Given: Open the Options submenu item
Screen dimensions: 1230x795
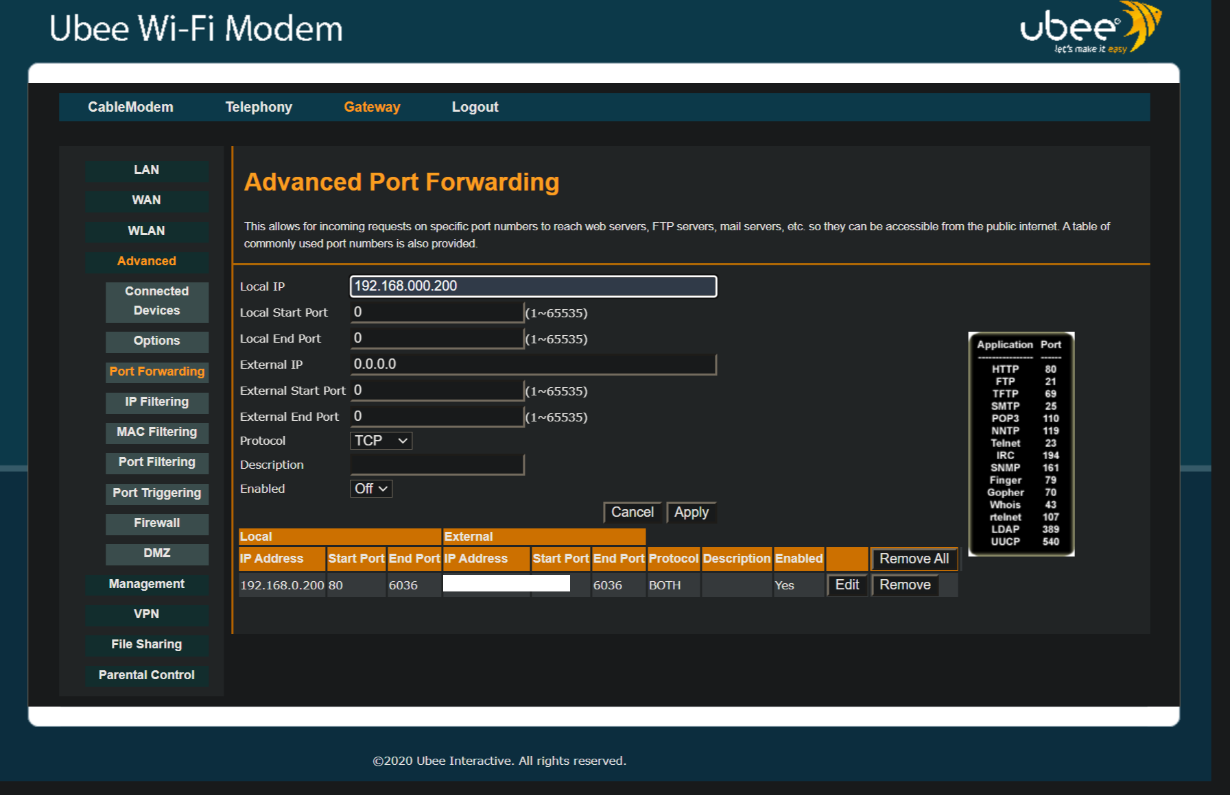Looking at the screenshot, I should click(157, 341).
